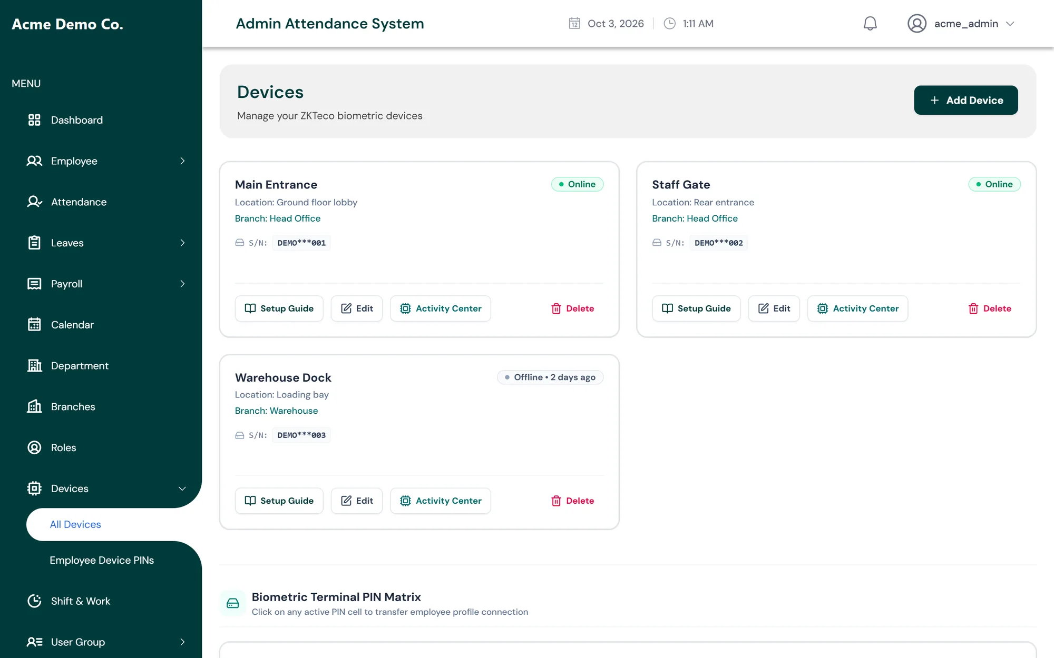Screen dimensions: 1054x658
Task: Collapse the Devices menu chevron
Action: [182, 488]
